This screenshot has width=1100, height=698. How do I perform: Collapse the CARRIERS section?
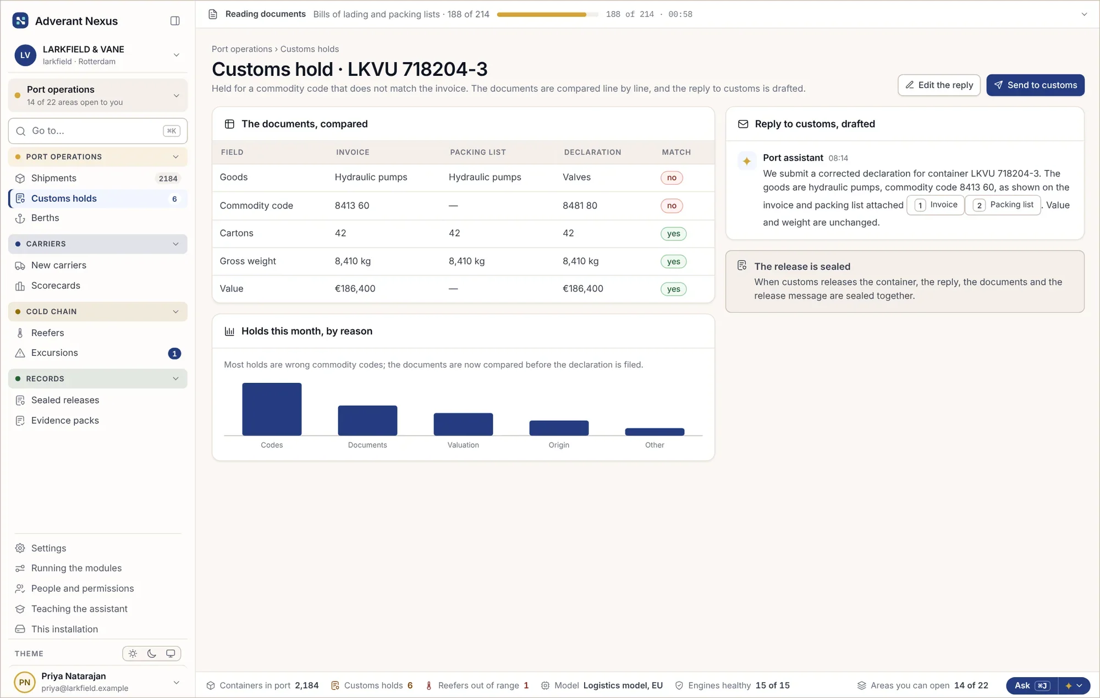(x=175, y=244)
